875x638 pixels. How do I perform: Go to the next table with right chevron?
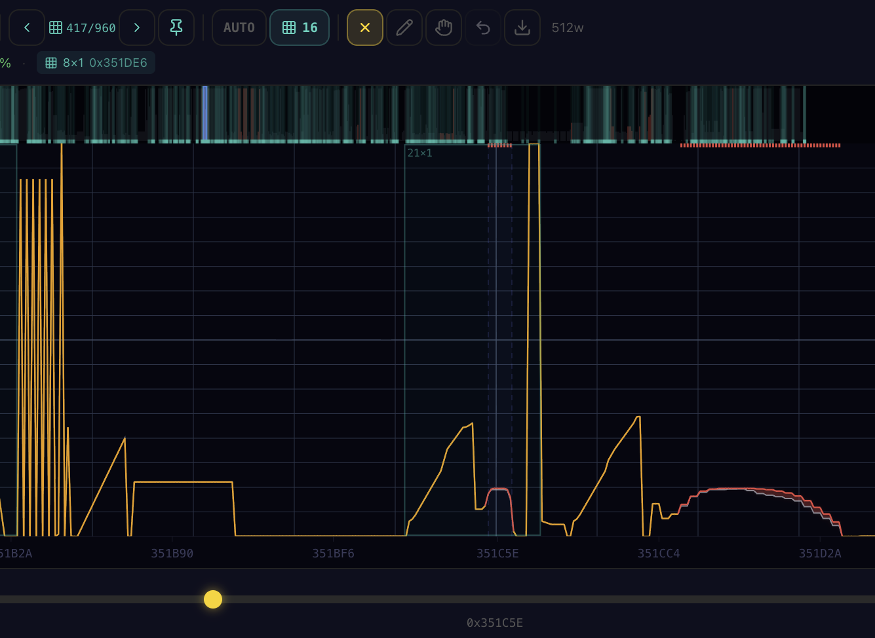tap(137, 28)
